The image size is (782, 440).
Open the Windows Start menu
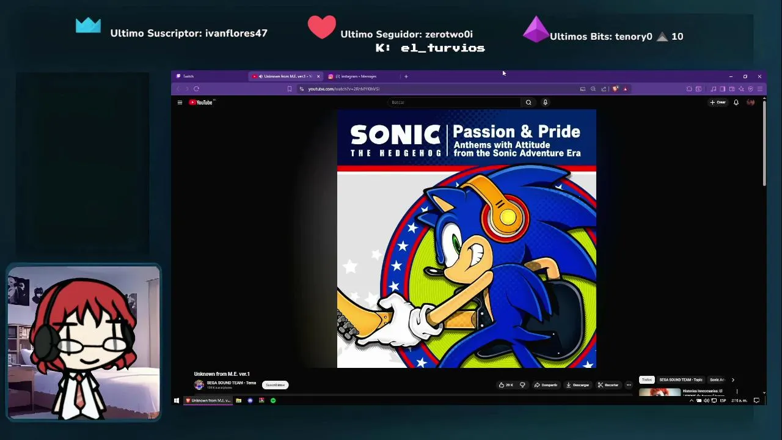click(177, 401)
